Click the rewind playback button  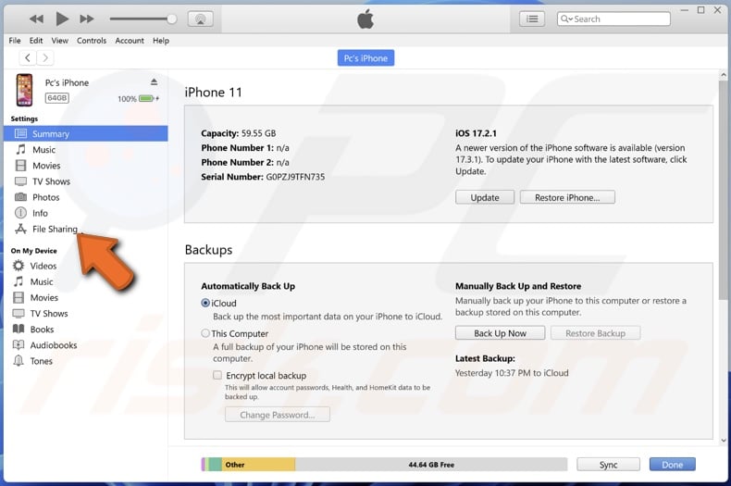point(36,19)
